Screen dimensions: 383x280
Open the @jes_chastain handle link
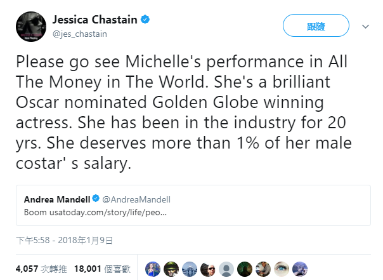(80, 34)
